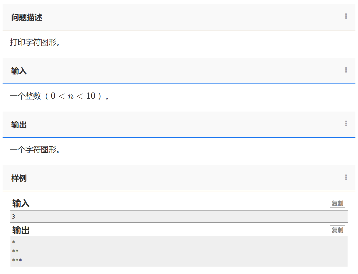
Task: Click the 一个整数 input description text
Action: [x=25, y=96]
